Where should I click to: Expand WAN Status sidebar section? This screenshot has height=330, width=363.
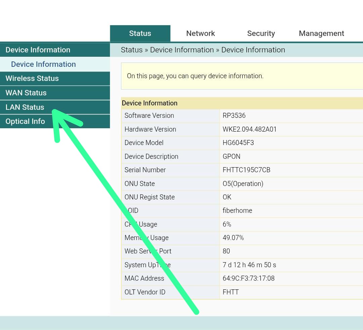[x=26, y=93]
